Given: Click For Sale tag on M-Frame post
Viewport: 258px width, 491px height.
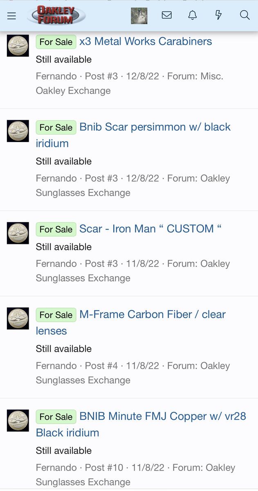Looking at the screenshot, I should click(x=56, y=315).
